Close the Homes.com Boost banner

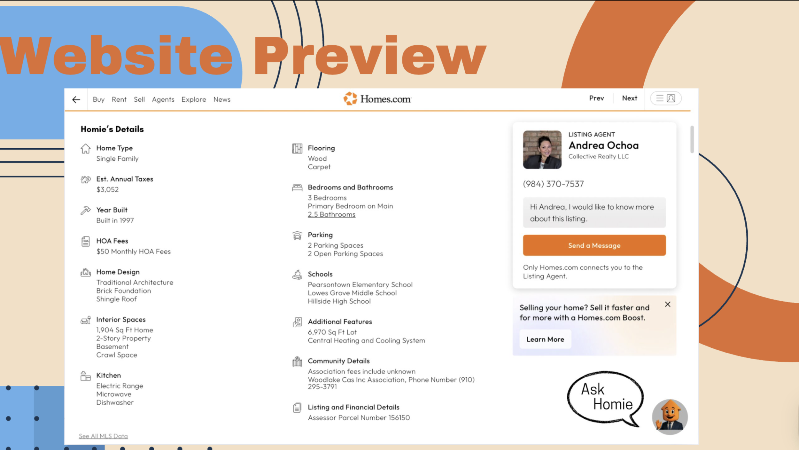(x=668, y=304)
